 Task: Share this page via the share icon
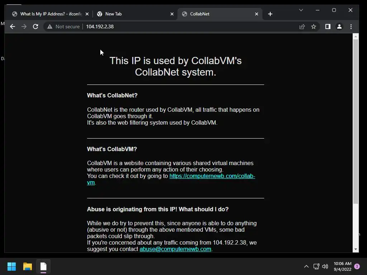coord(302,26)
